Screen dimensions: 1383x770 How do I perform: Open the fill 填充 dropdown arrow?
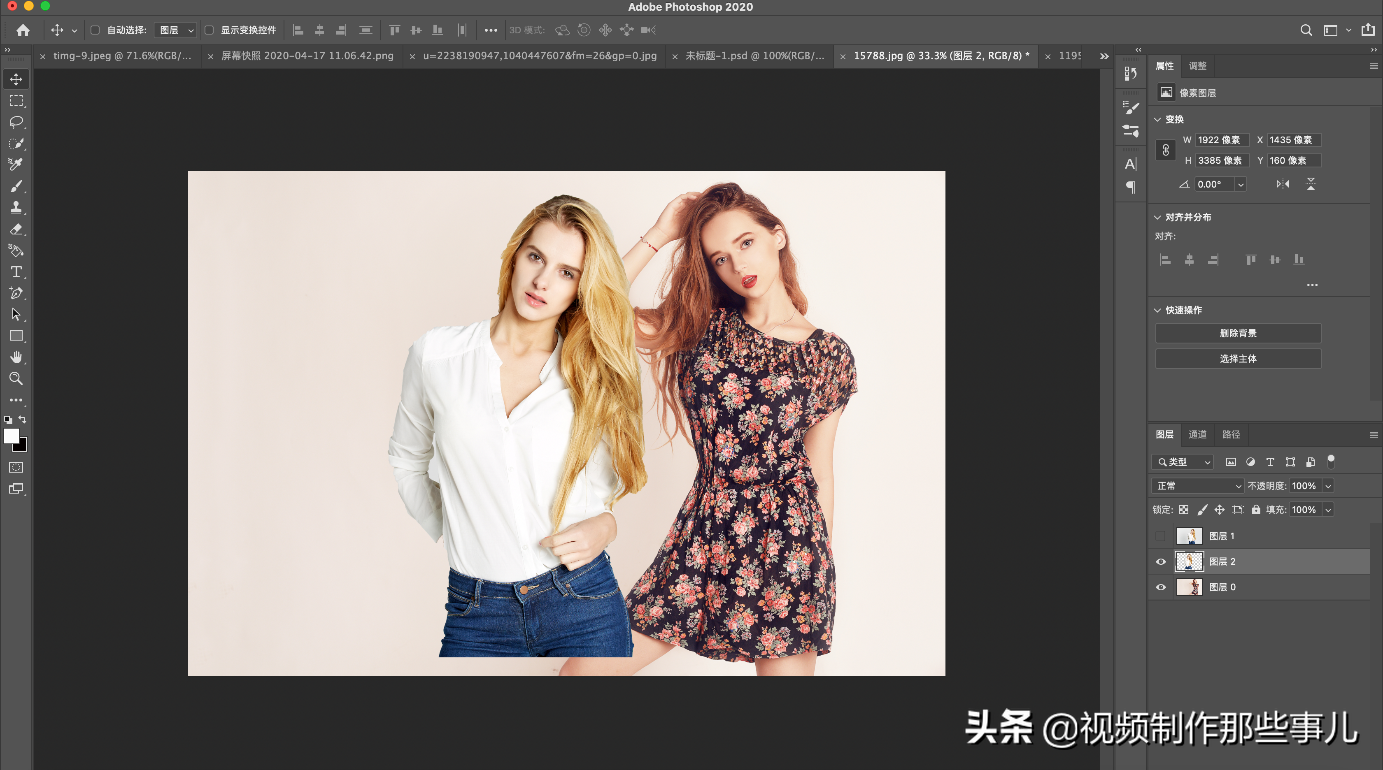click(x=1328, y=510)
